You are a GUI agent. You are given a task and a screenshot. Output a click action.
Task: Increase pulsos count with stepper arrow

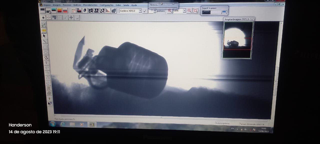point(155,10)
